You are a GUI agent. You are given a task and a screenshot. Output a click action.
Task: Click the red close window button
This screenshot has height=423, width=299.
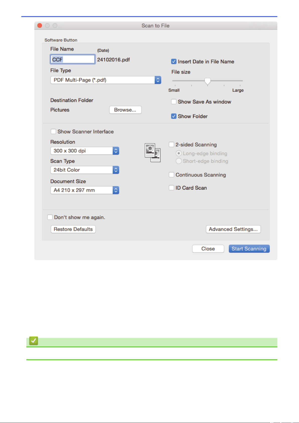[40, 25]
